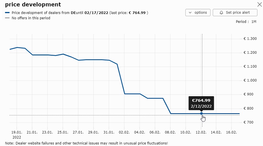Open the options dropdown
This screenshot has height=146, width=263.
tap(198, 13)
